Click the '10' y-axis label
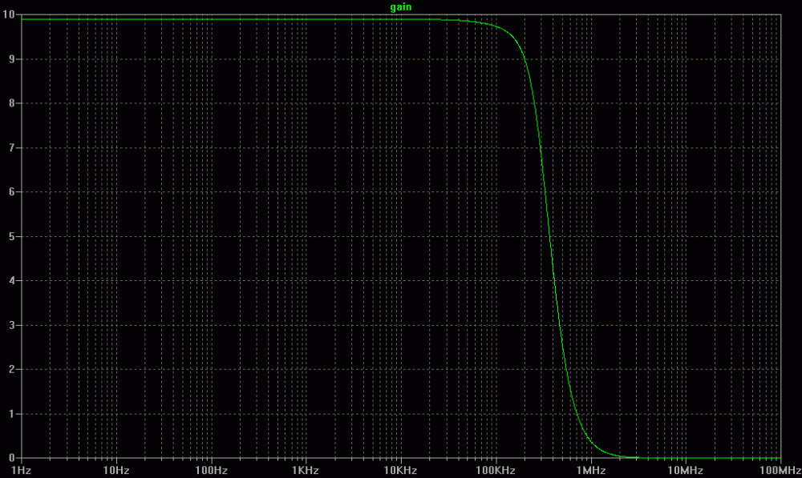This screenshot has width=802, height=478. click(9, 14)
